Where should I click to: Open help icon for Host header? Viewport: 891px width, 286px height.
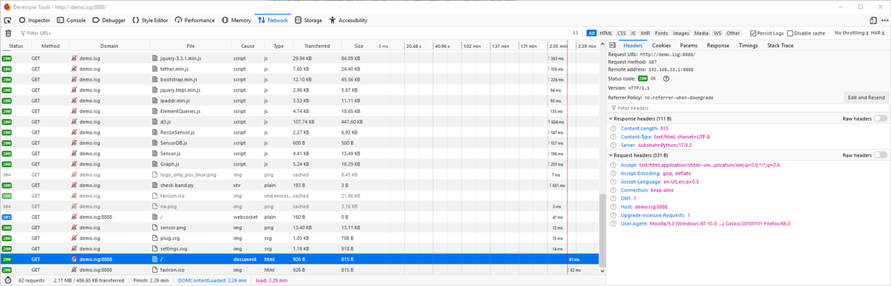coord(614,207)
